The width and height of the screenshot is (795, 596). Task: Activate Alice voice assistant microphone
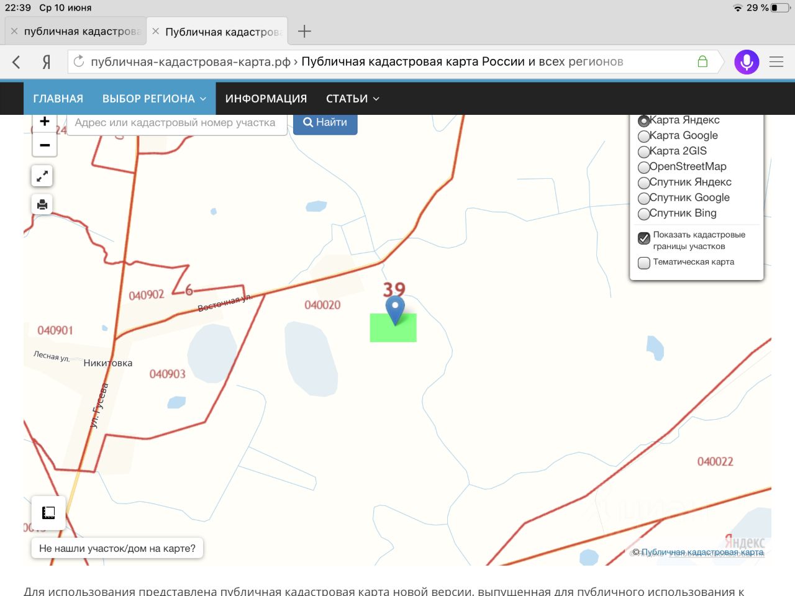coord(747,61)
